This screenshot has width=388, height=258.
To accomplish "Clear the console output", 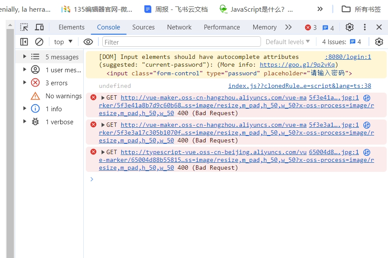I will [x=39, y=42].
